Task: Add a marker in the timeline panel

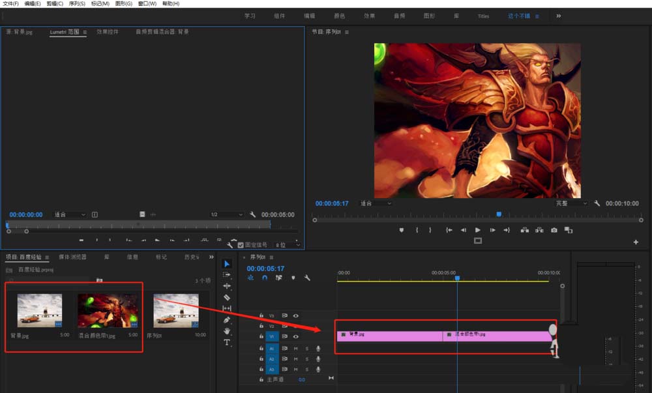Action: click(293, 278)
